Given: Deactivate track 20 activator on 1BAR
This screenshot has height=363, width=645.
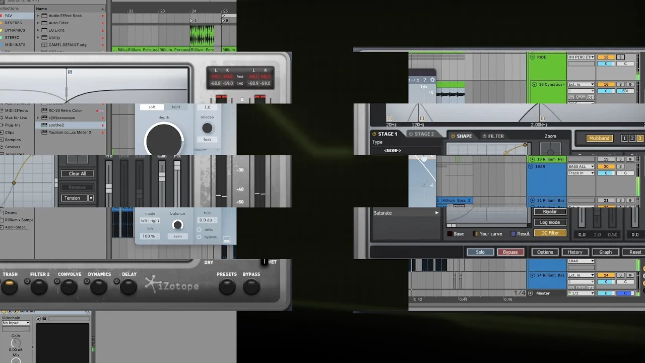Looking at the screenshot, I should 606,166.
